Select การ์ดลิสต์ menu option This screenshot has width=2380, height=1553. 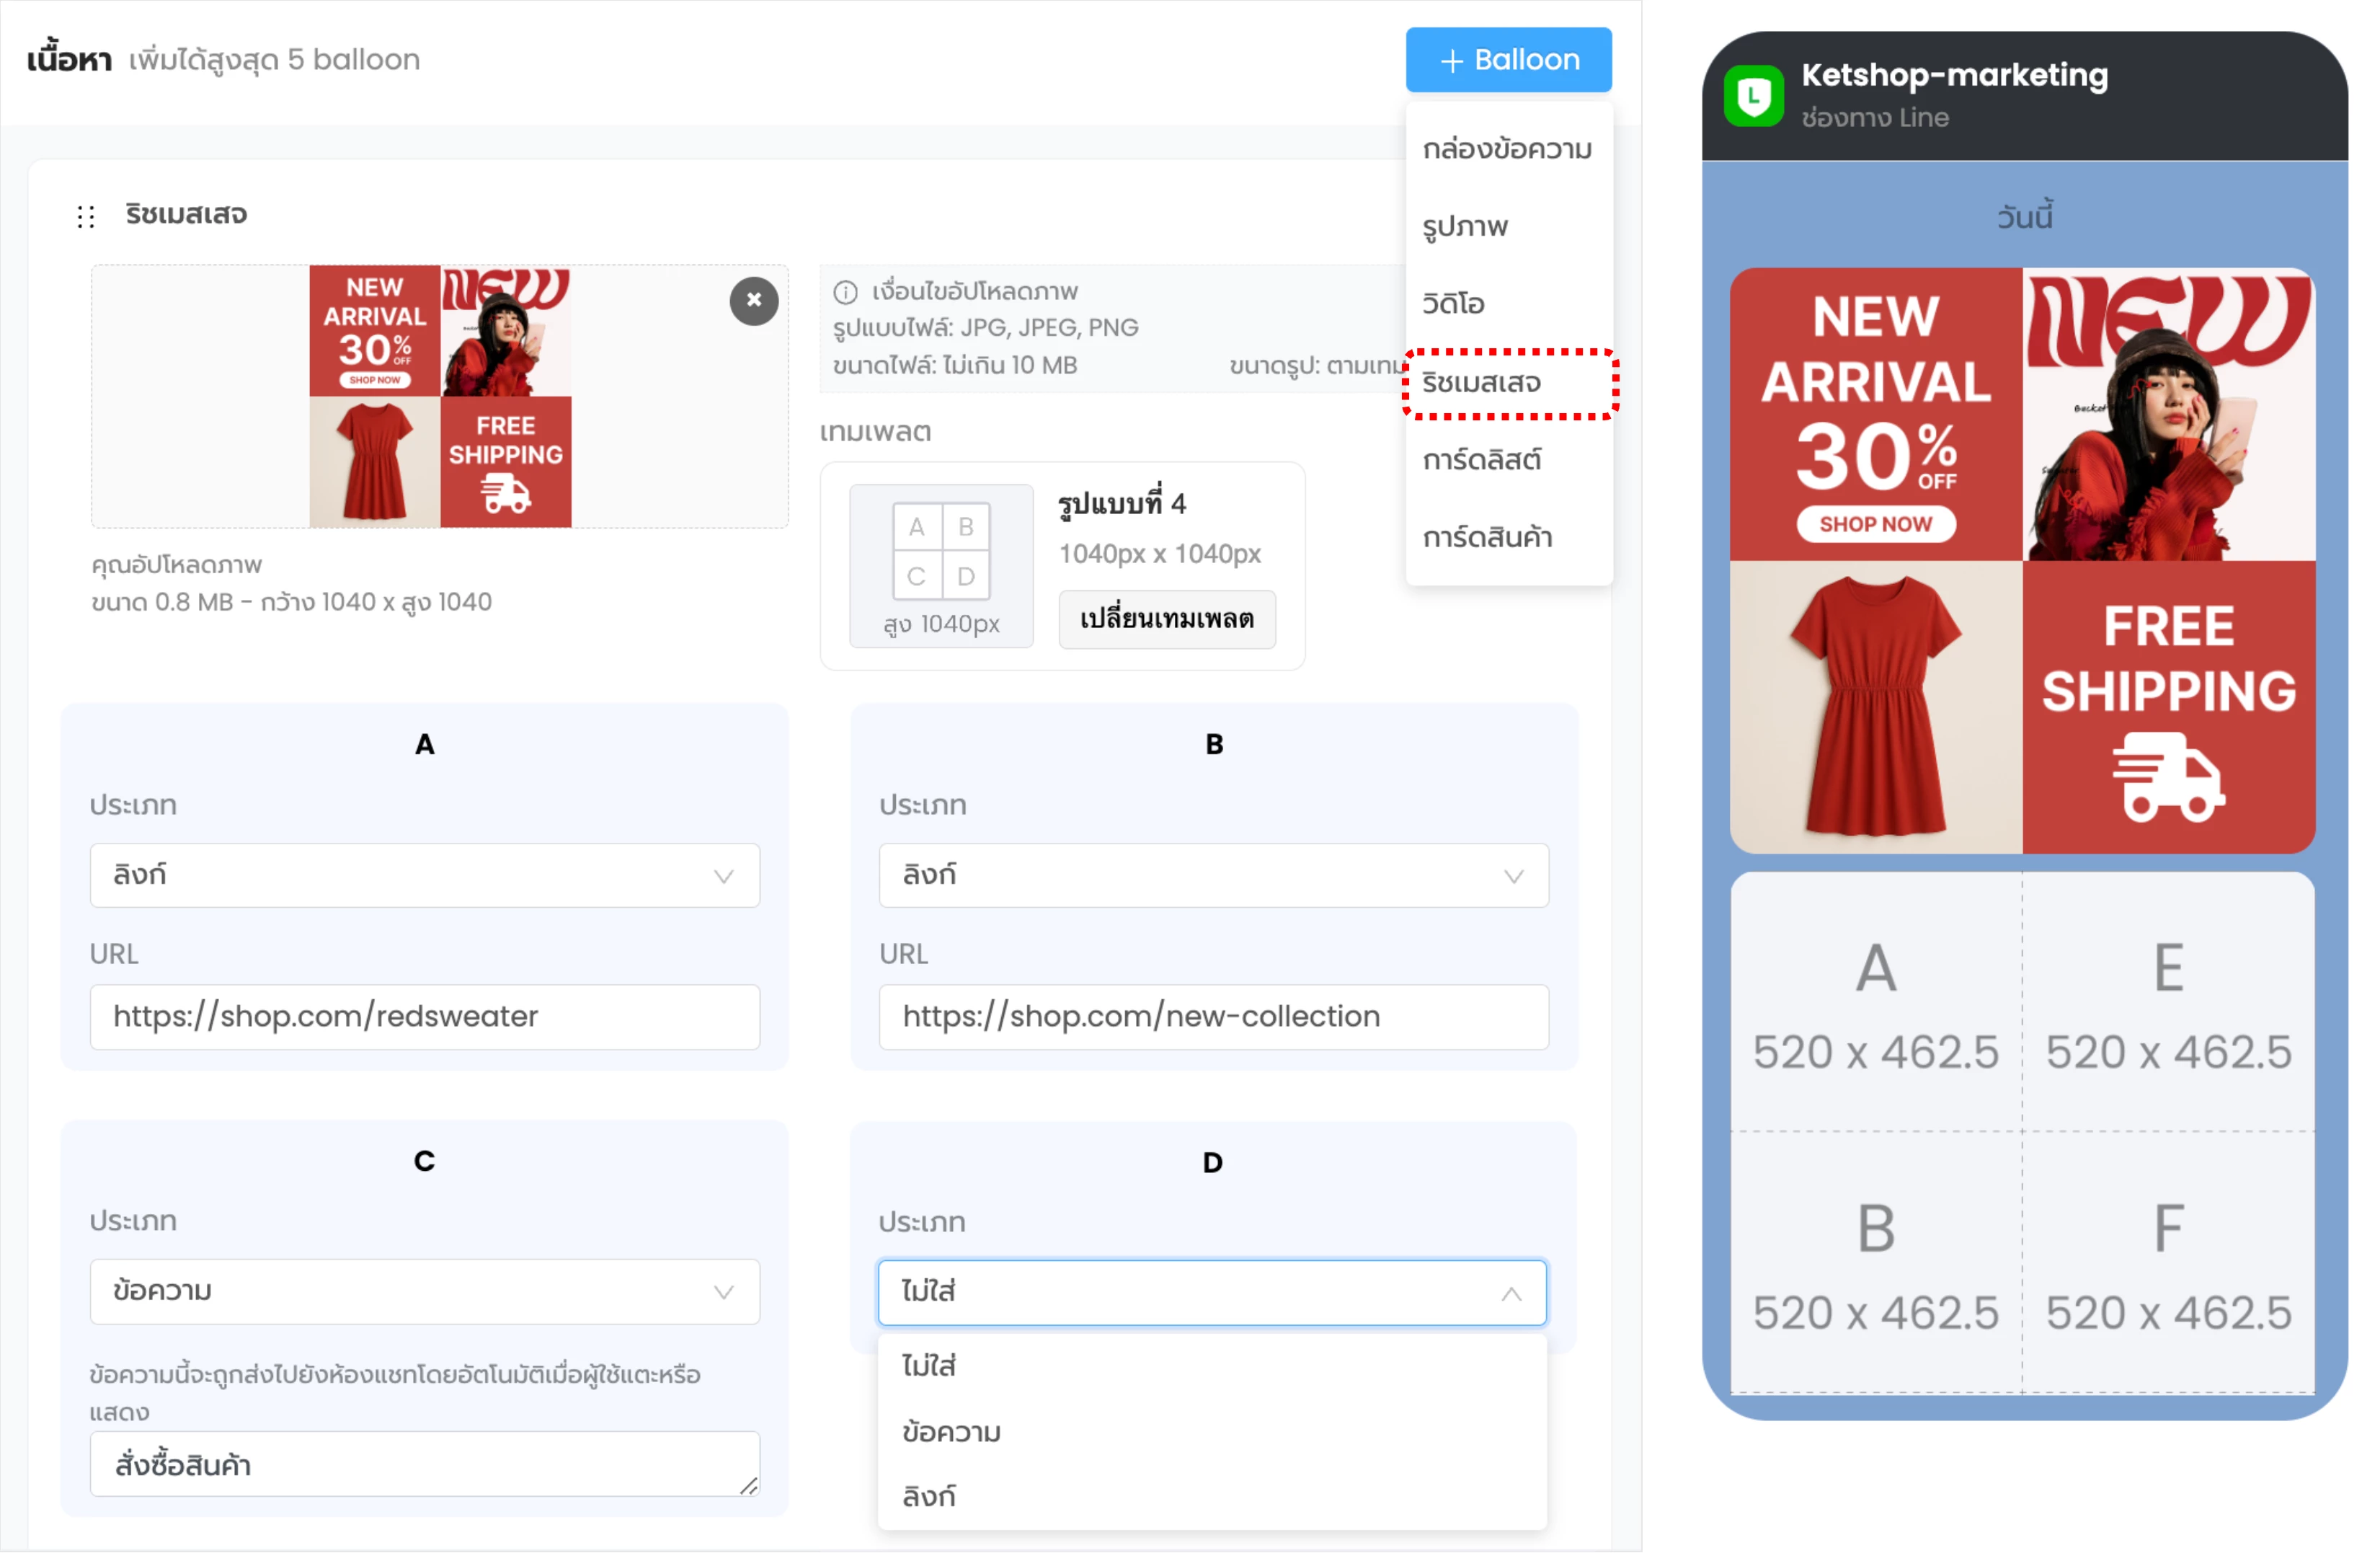[x=1481, y=460]
